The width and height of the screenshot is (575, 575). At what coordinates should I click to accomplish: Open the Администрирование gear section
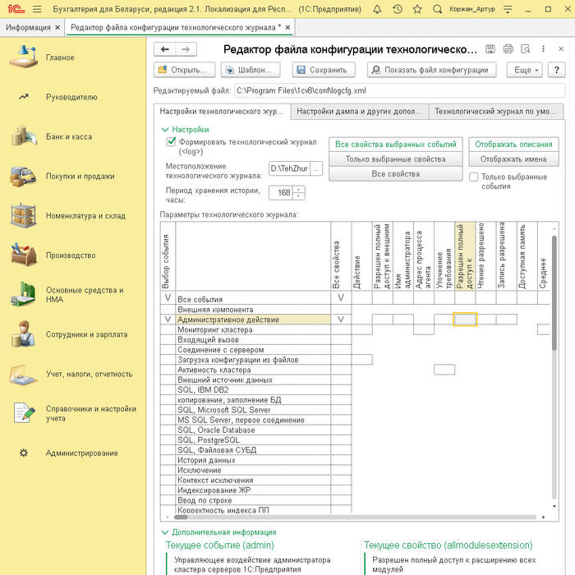[81, 453]
